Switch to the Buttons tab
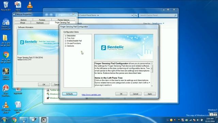Screen dimensions: 218x123 (x=24, y=20)
